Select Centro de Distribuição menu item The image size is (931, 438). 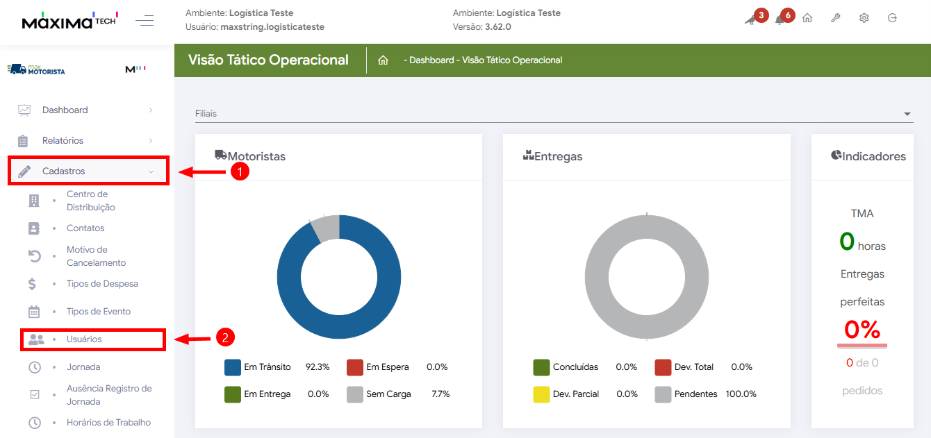coord(90,201)
